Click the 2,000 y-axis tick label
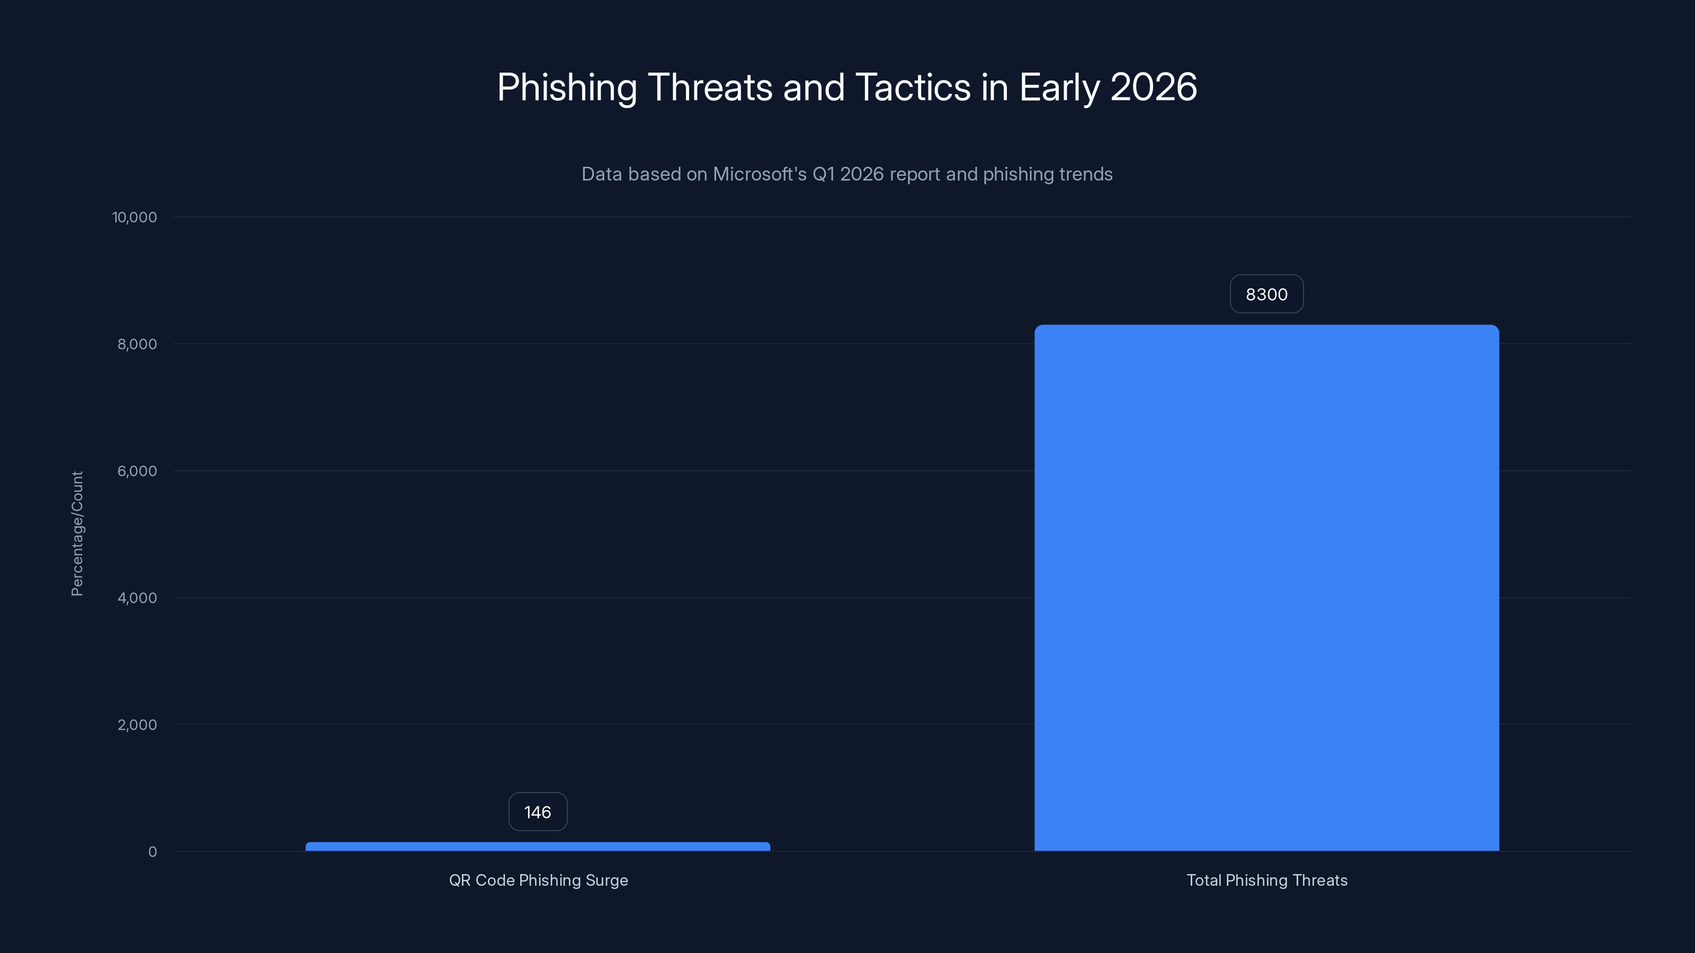This screenshot has width=1695, height=953. point(137,725)
